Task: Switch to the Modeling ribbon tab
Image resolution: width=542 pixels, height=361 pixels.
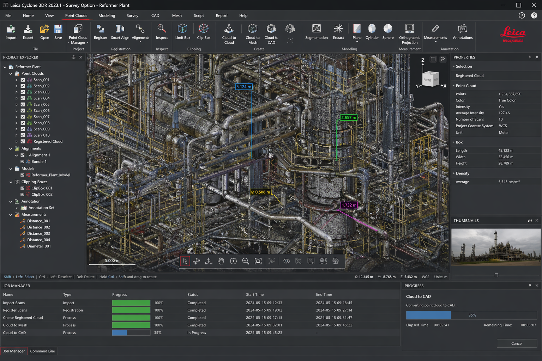Action: (107, 16)
